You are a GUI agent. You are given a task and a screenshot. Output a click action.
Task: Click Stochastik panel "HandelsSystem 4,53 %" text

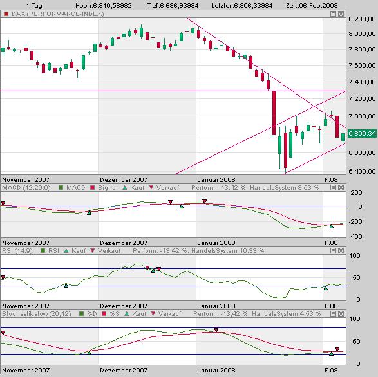[x=286, y=314]
